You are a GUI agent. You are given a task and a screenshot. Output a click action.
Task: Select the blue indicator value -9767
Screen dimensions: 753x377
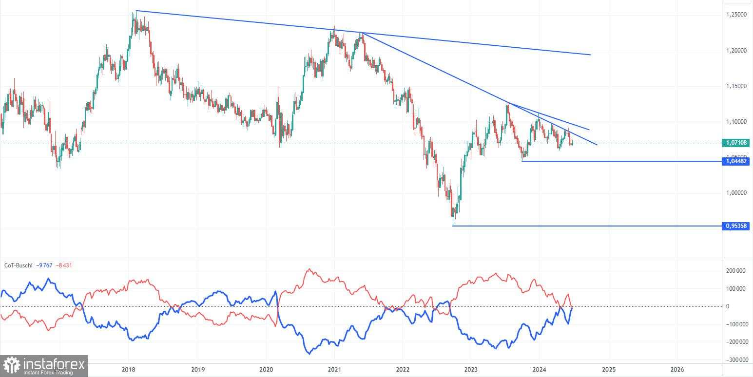point(44,265)
